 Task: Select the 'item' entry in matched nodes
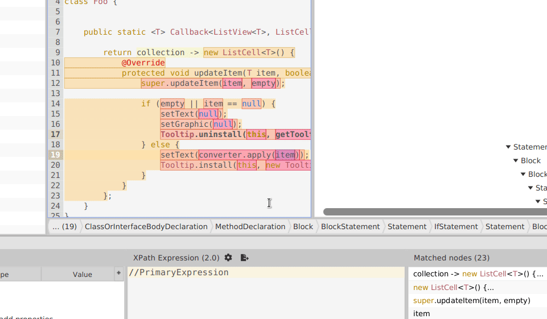(x=422, y=313)
